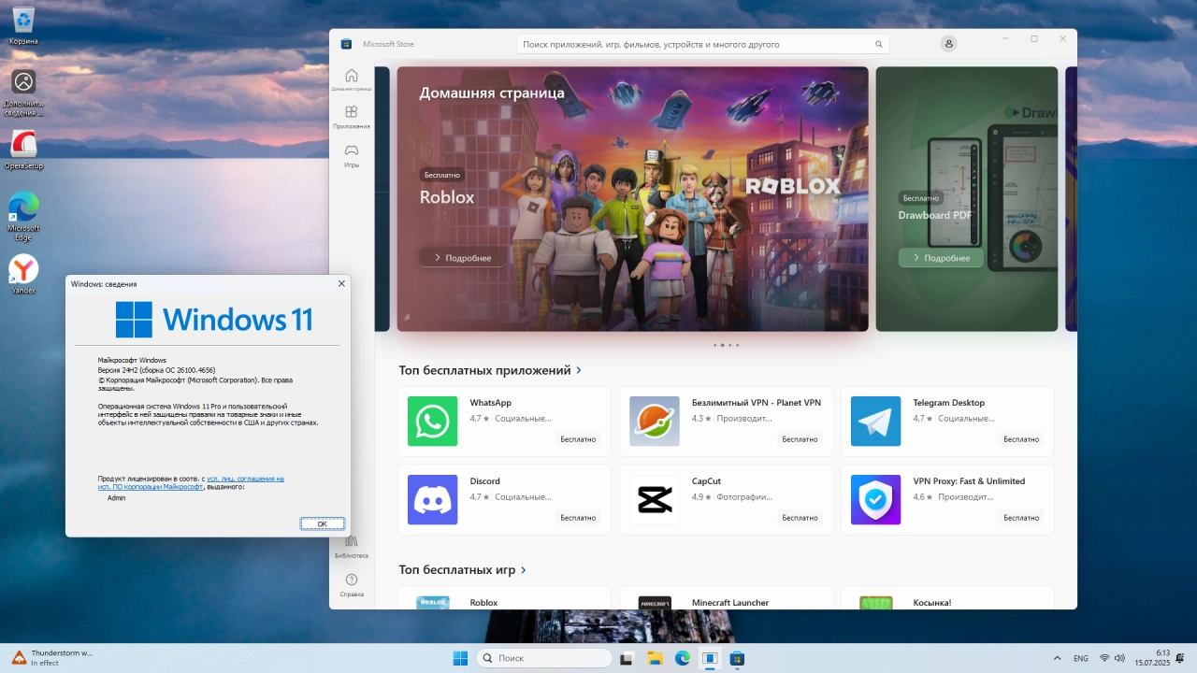Click OK in Windows info dialog

322,523
